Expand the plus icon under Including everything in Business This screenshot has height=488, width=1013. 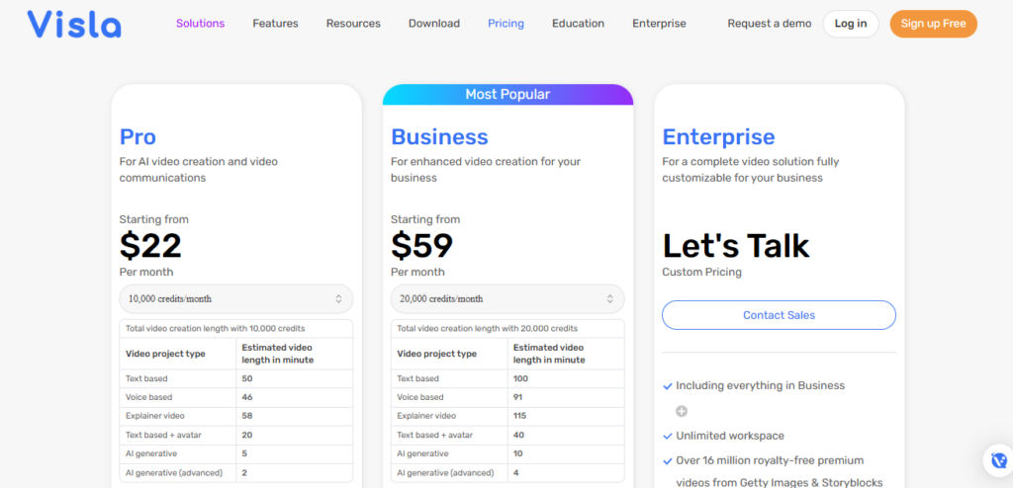[682, 411]
